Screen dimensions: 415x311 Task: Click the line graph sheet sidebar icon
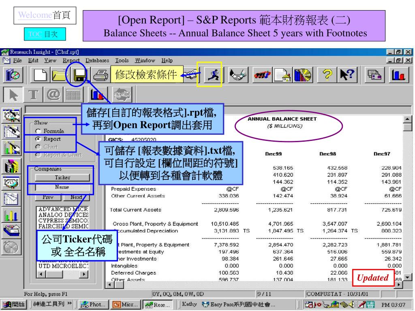pos(11,199)
